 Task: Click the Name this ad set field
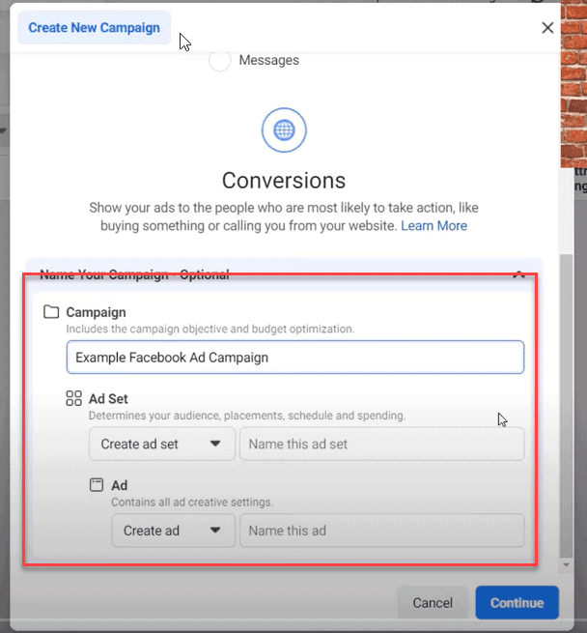click(381, 445)
